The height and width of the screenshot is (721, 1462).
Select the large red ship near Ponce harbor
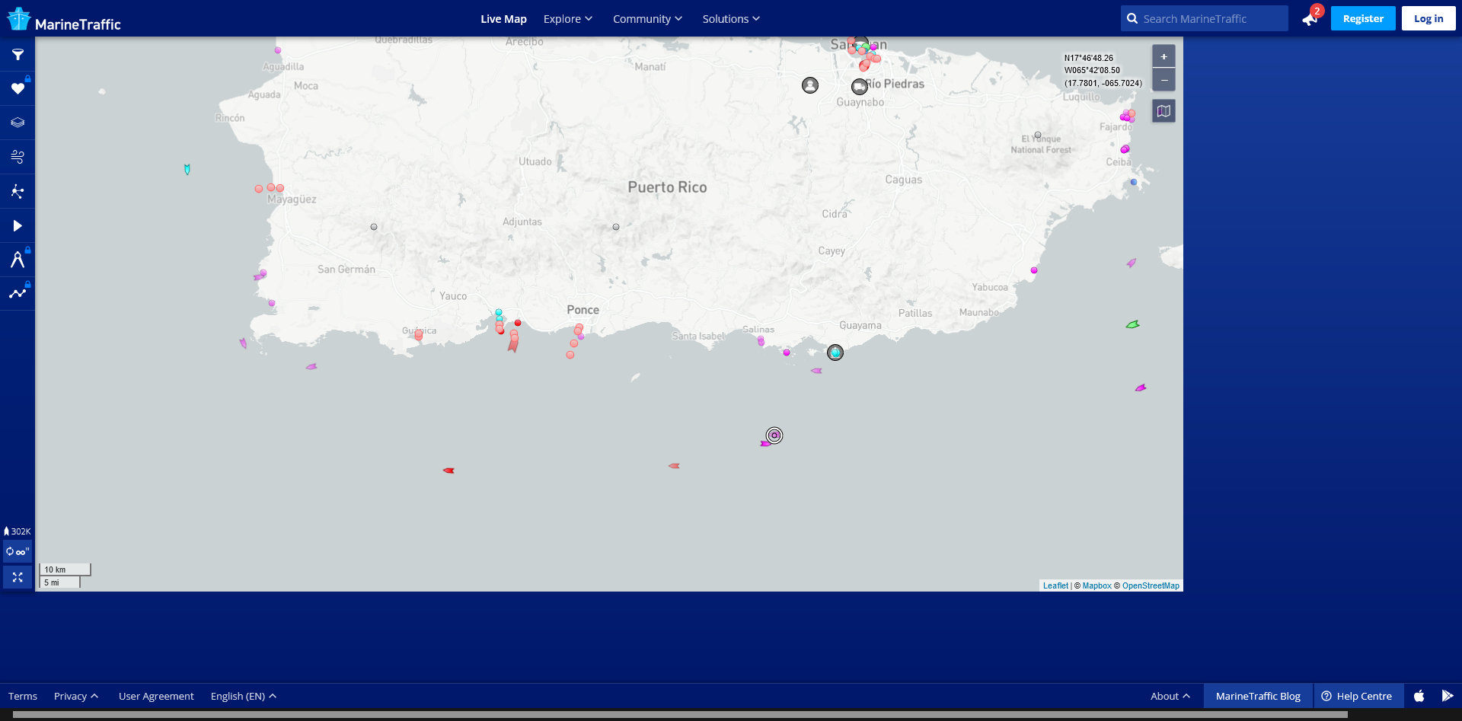tap(513, 344)
